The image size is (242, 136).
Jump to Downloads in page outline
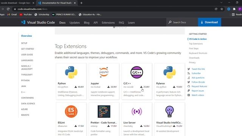tap(194, 58)
